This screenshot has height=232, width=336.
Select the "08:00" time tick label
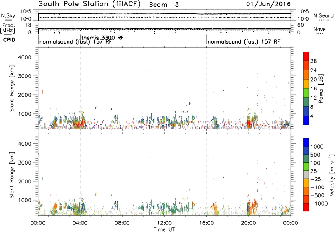click(x=122, y=223)
